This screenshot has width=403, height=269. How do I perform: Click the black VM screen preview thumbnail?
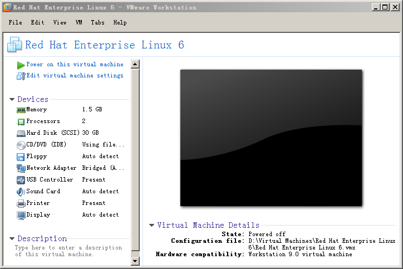[x=271, y=138]
